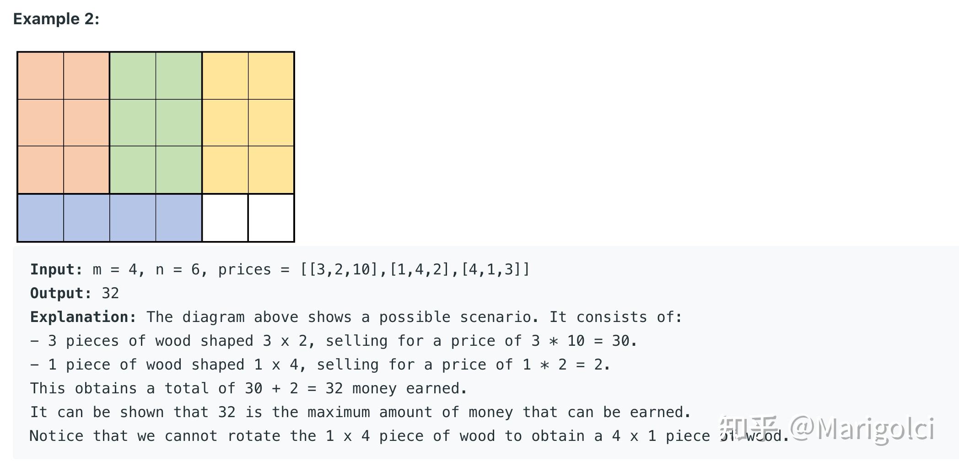Viewport: 959px width, 472px height.
Task: Click the bold "Explanation:" label
Action: (83, 317)
